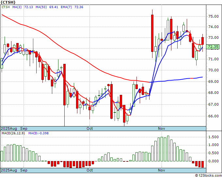Select the 74.00 price axis label
222x178 pixels.
[214, 27]
